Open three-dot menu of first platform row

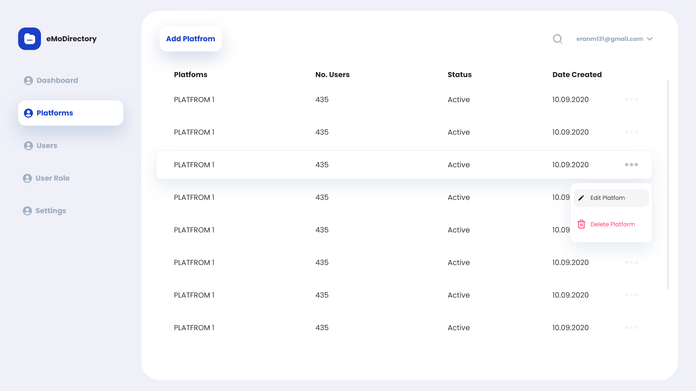[x=631, y=100]
